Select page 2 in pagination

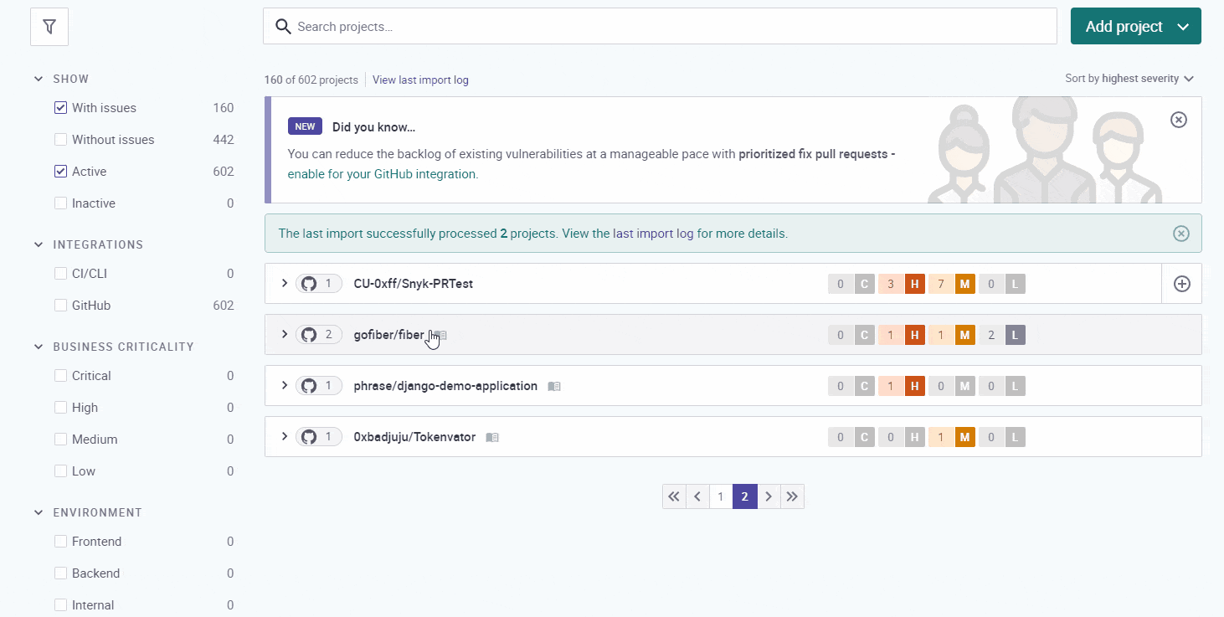tap(744, 496)
